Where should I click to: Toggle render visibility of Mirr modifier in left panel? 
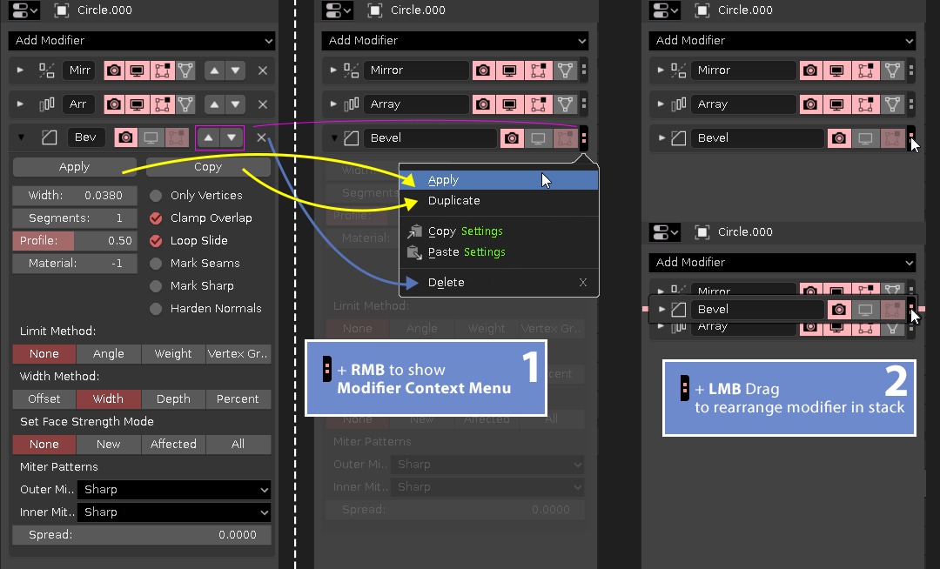(114, 70)
